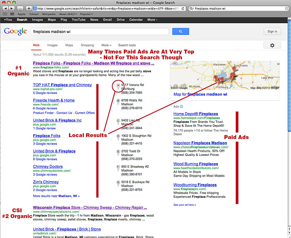Click the Google logo
The height and width of the screenshot is (238, 291).
(x=15, y=31)
